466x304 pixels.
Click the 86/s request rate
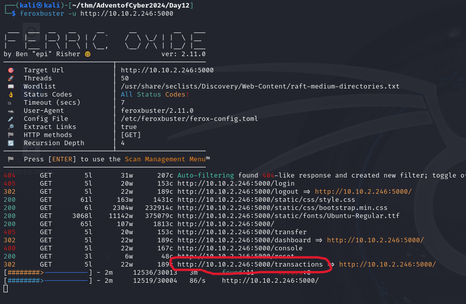[197, 281]
